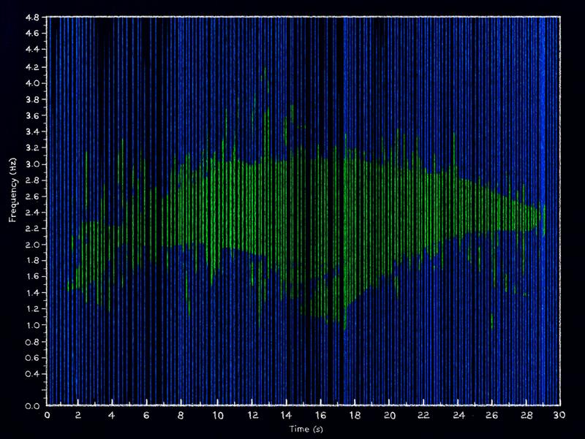Screen dimensions: 585x439
Task: Click the 22 second time axis label
Action: [423, 416]
